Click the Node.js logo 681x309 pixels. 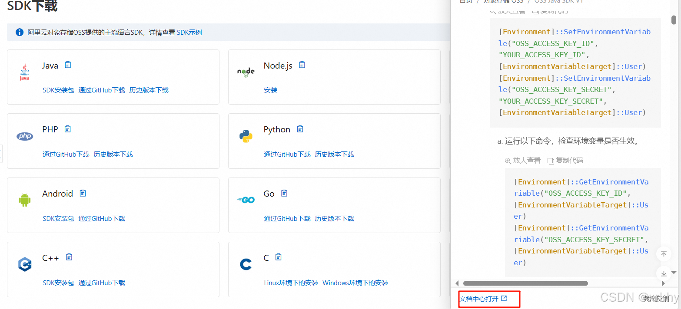coord(246,72)
